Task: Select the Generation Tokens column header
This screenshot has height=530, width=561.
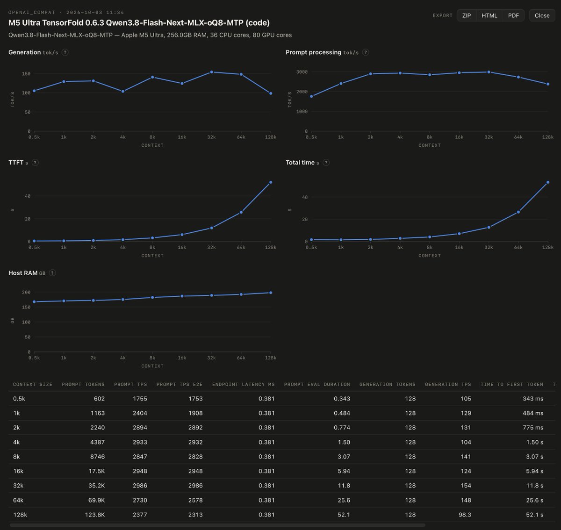Action: pyautogui.click(x=388, y=384)
